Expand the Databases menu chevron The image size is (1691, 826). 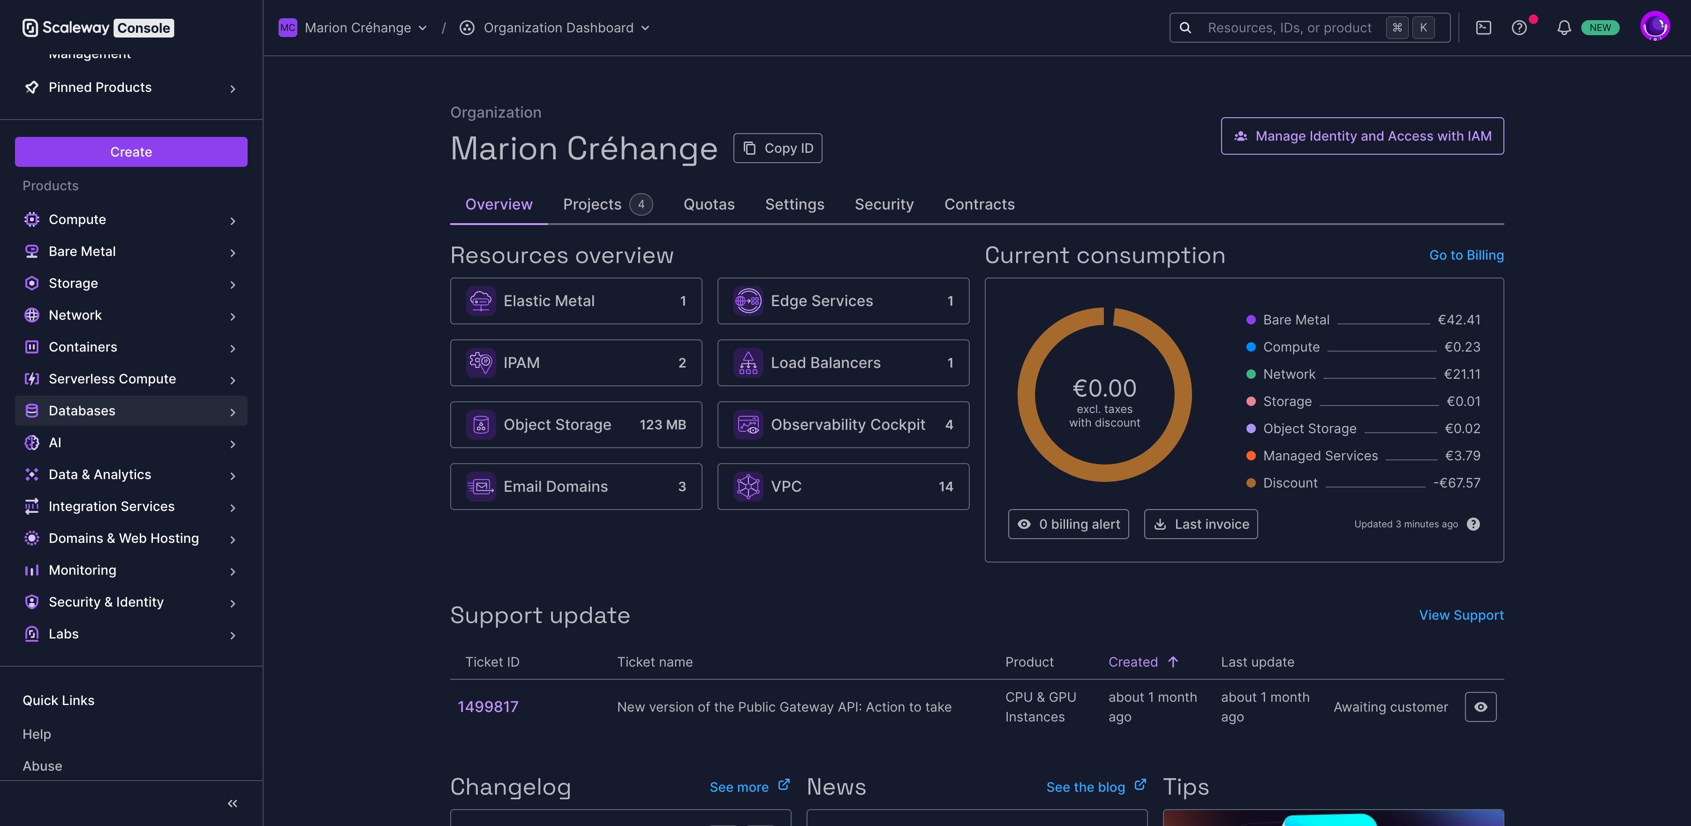tap(233, 412)
